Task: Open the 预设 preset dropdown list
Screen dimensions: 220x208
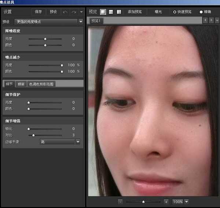Action: (81, 22)
